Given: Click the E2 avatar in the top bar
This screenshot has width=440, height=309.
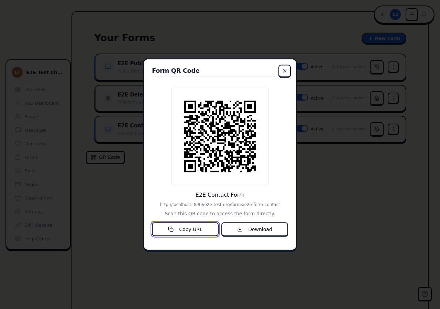Looking at the screenshot, I should pyautogui.click(x=395, y=14).
